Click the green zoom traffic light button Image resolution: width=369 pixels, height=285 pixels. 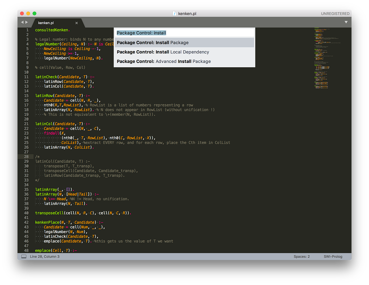(x=34, y=14)
